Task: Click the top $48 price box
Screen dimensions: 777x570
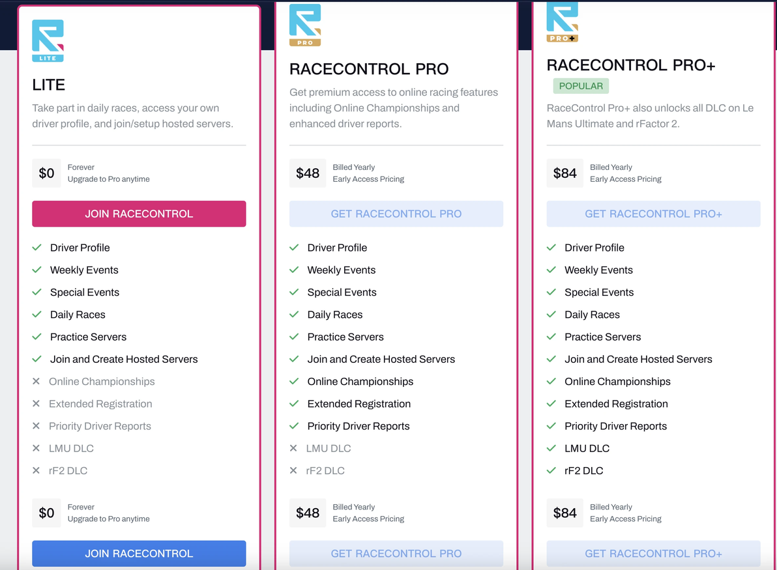Action: (308, 173)
